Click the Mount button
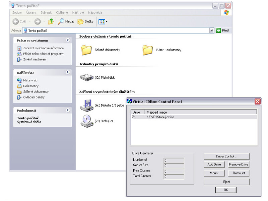The width and height of the screenshot is (268, 201). pyautogui.click(x=214, y=173)
